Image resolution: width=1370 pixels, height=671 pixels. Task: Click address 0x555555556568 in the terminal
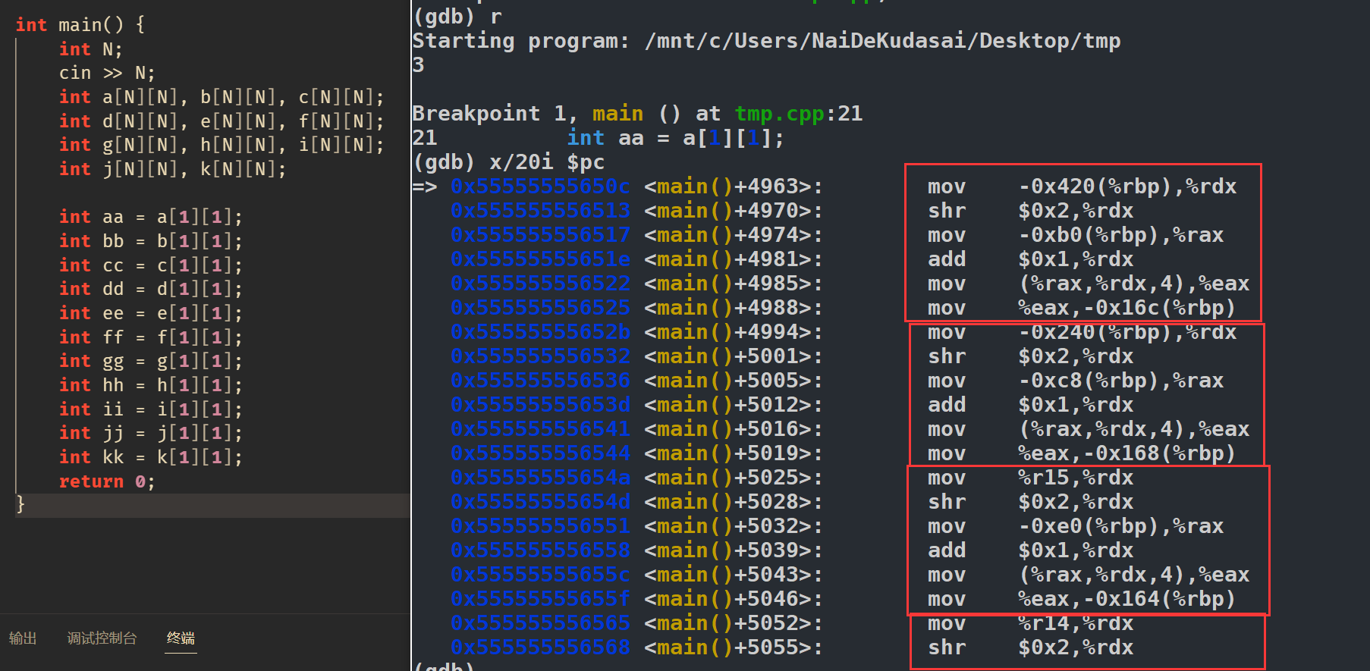539,647
